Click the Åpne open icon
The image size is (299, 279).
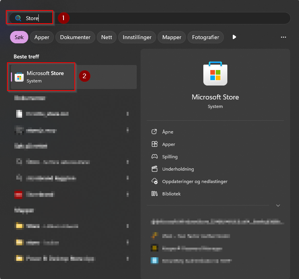pos(154,132)
